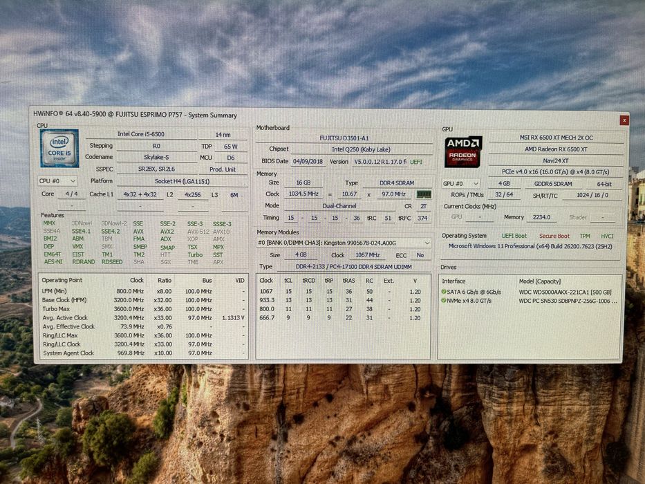Click the SSE4.2 feature flag
Viewport: 645px width, 484px height.
coord(111,232)
